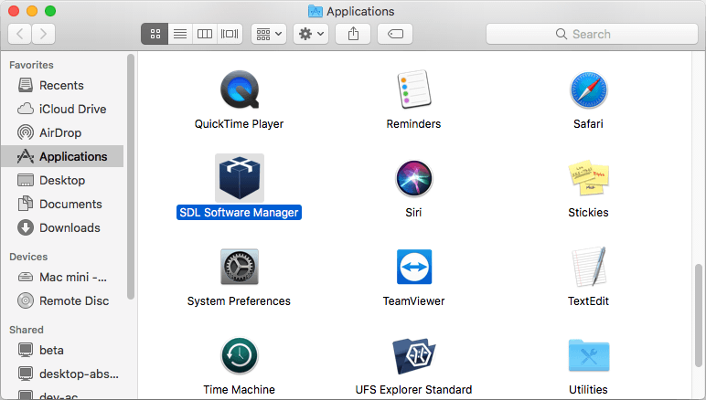Switch to column view
Viewport: 706px width, 400px height.
coord(205,34)
